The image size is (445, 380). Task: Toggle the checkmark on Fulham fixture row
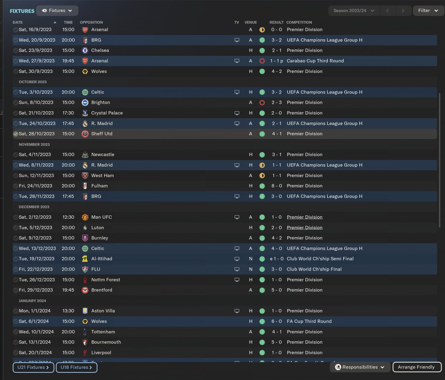click(x=16, y=186)
